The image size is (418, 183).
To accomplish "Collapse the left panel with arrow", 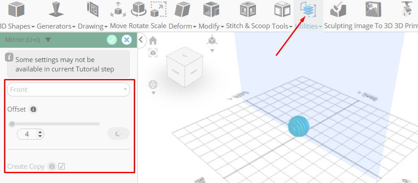I will click(x=141, y=40).
